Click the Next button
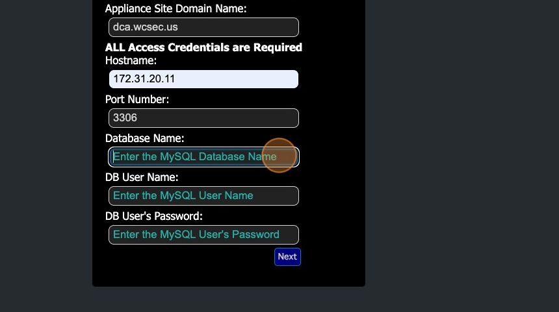Screen dimensions: 559x312 tap(287, 257)
